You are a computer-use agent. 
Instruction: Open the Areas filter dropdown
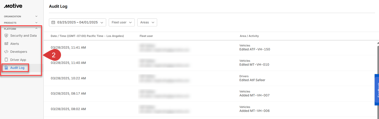147,22
